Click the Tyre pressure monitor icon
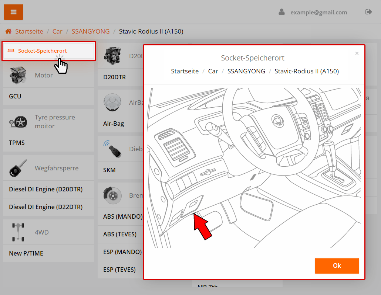Screen dimensions: 381x295 coord(18,122)
